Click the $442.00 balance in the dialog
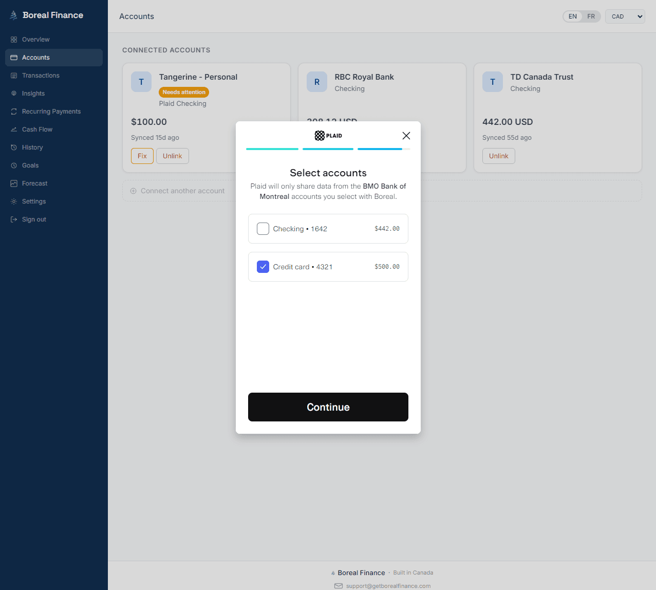 click(387, 229)
